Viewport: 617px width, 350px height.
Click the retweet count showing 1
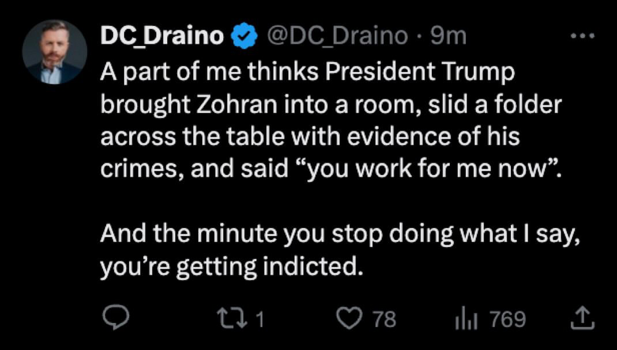260,319
